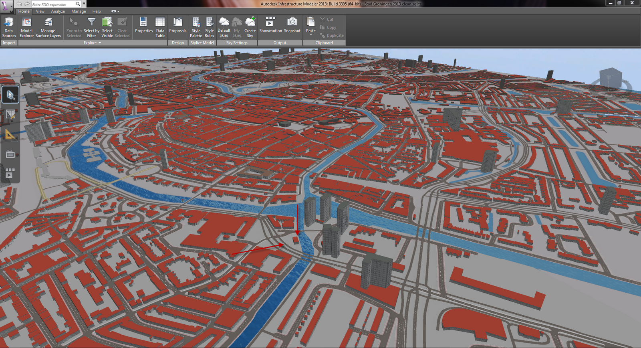Click the Copy command
The height and width of the screenshot is (348, 641).
point(328,27)
